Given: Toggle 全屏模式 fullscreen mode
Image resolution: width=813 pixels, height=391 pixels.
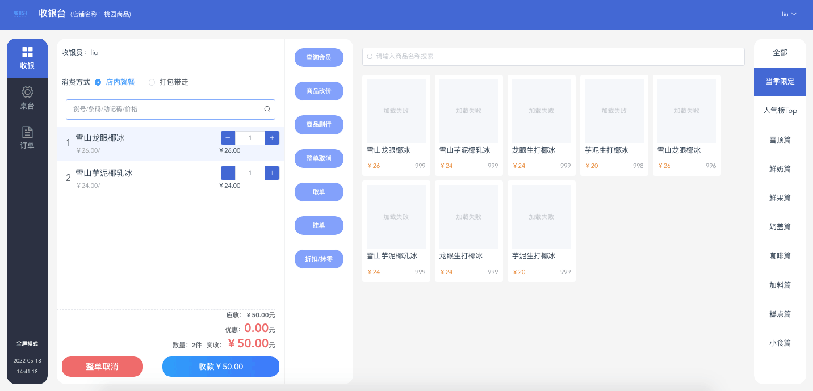Looking at the screenshot, I should [x=27, y=344].
